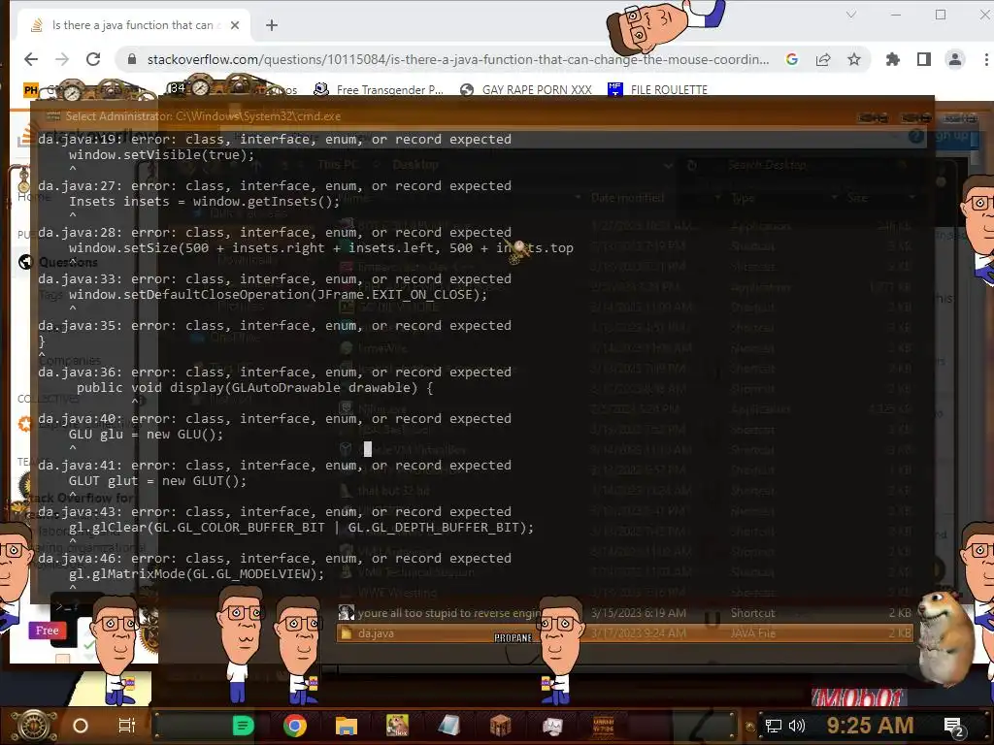Screen dimensions: 994x745
Task: Click the steampunk clock gadget taskbar icon
Action: point(603,726)
